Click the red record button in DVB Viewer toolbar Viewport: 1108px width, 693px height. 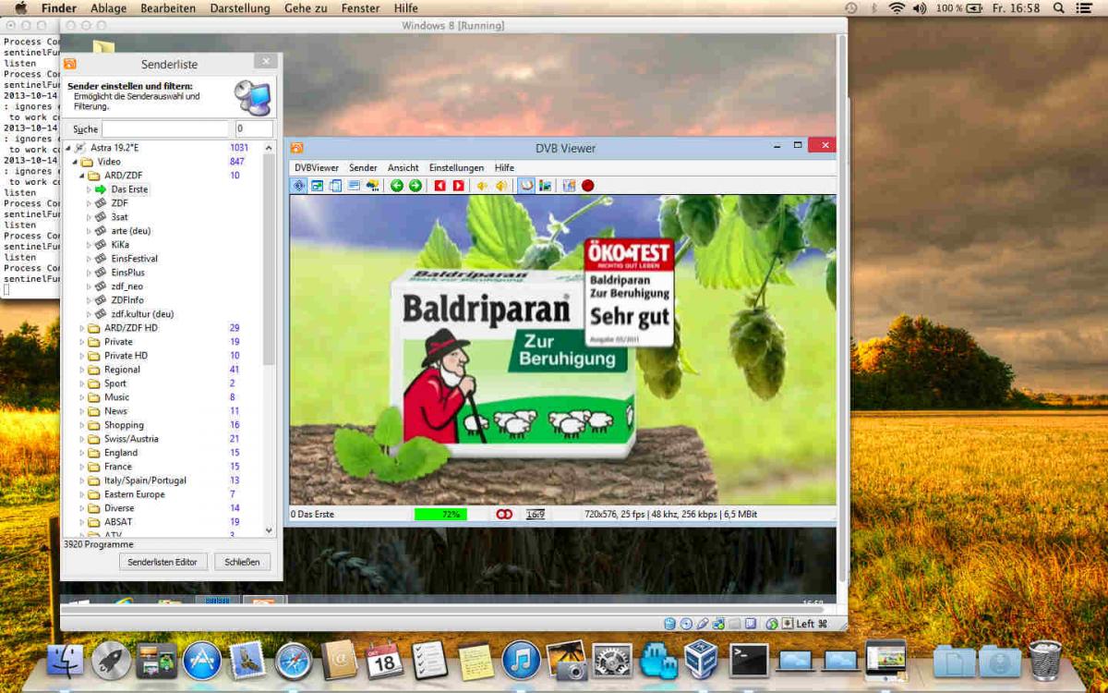pyautogui.click(x=588, y=186)
